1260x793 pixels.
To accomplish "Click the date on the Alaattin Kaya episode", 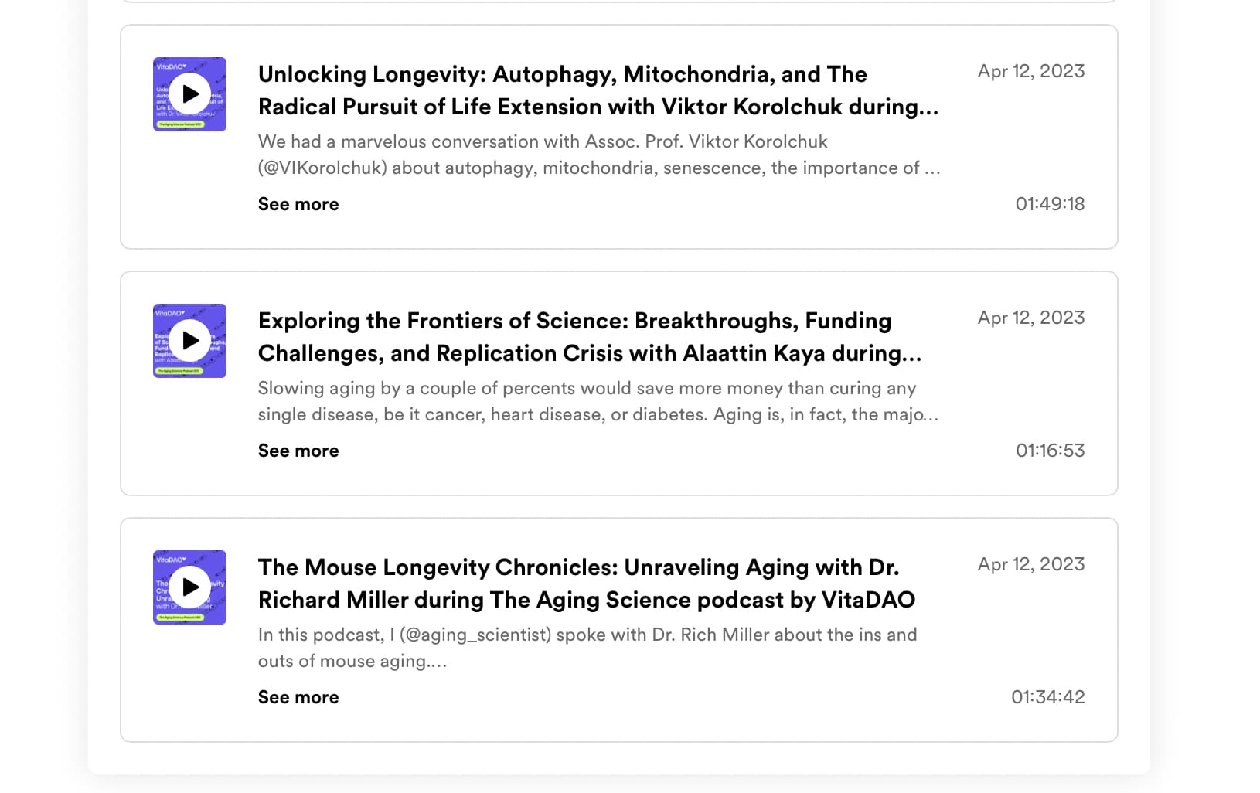I will tap(1031, 318).
